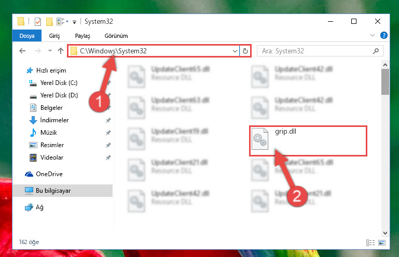The image size is (399, 257).
Task: Click the refresh button beside address bar
Action: [245, 51]
